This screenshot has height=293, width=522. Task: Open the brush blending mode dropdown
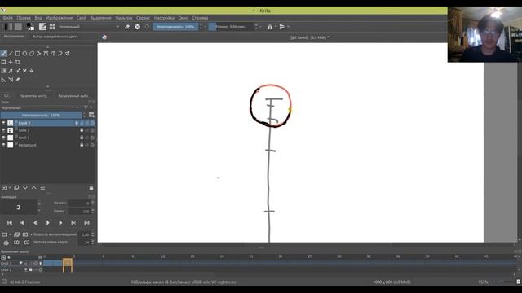(x=89, y=27)
